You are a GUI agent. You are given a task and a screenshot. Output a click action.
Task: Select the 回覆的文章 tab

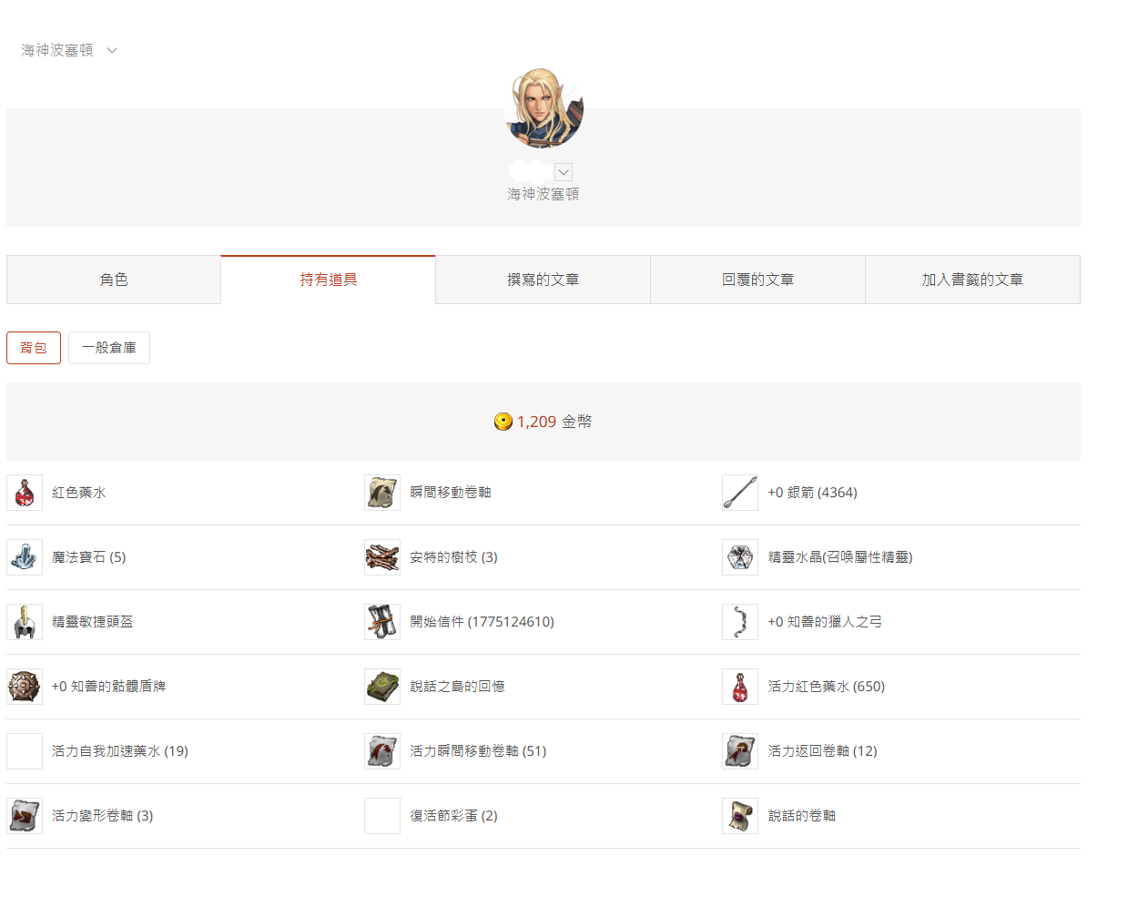[757, 280]
